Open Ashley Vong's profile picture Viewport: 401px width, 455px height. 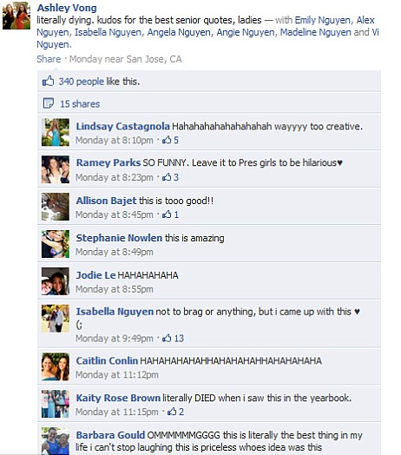(16, 16)
